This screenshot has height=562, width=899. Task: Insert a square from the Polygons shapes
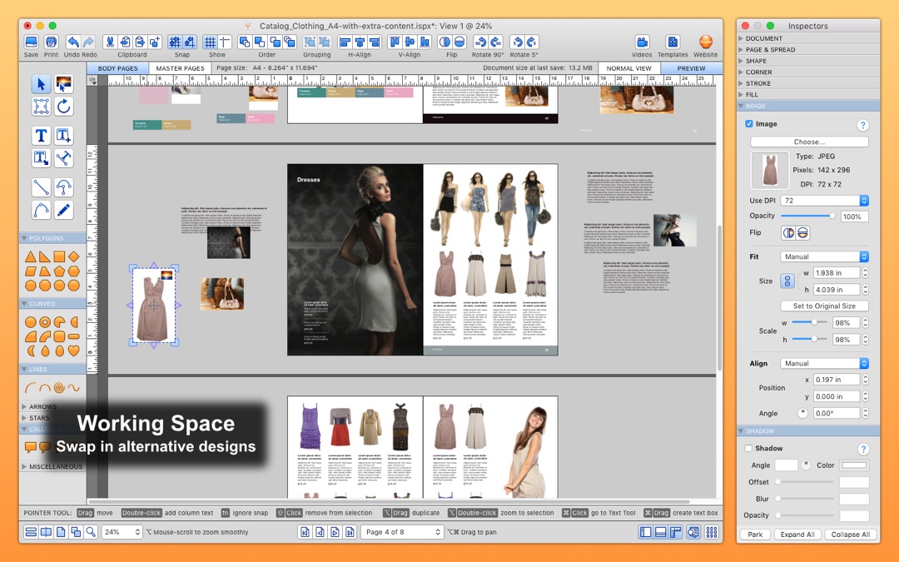pos(59,256)
